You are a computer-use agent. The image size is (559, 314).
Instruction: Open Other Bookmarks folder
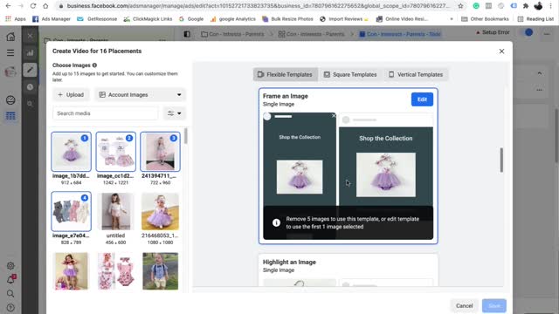pos(485,19)
